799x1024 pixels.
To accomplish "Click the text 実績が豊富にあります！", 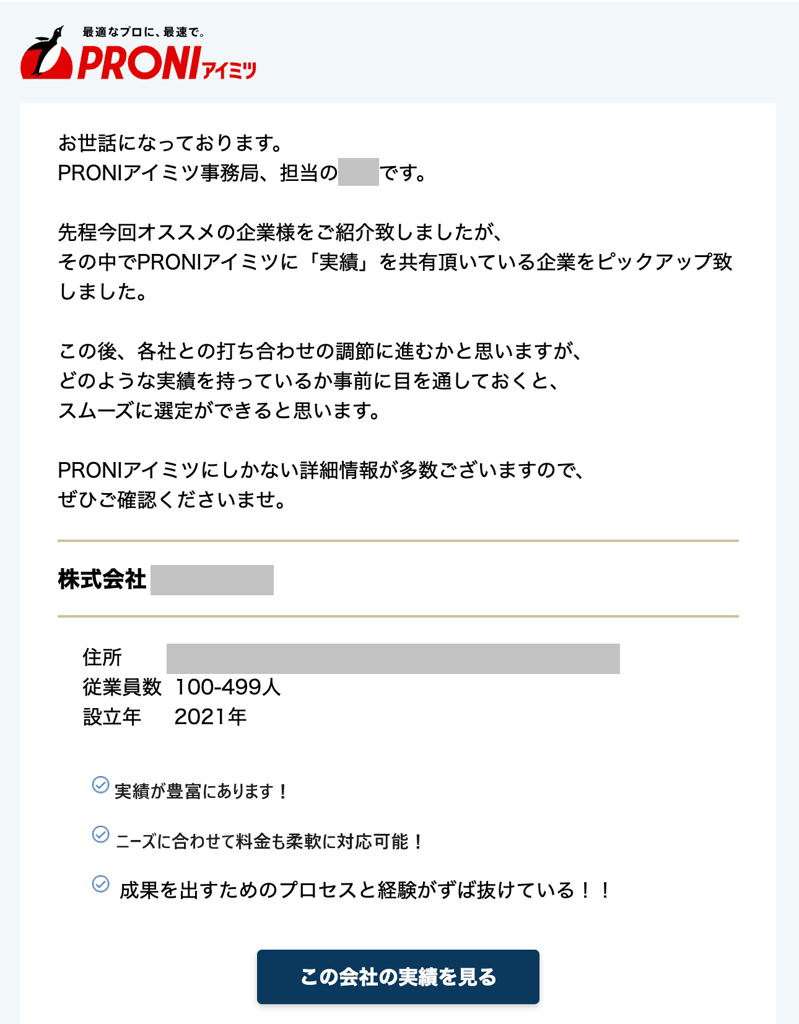I will point(201,792).
